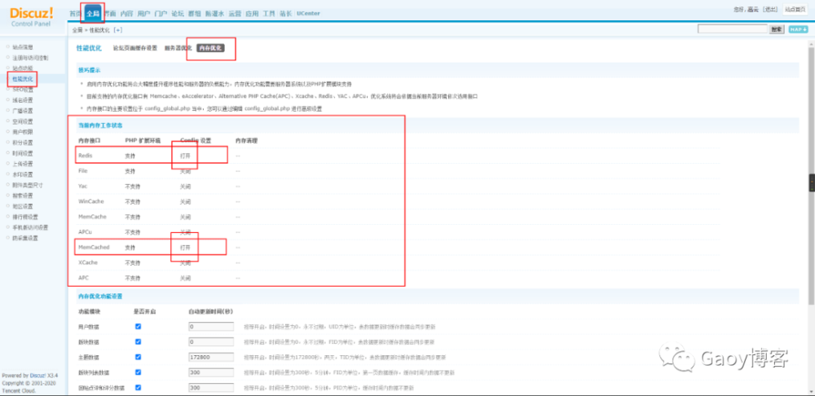Open the 工具 navigation tab
This screenshot has height=396, width=815.
[x=269, y=14]
